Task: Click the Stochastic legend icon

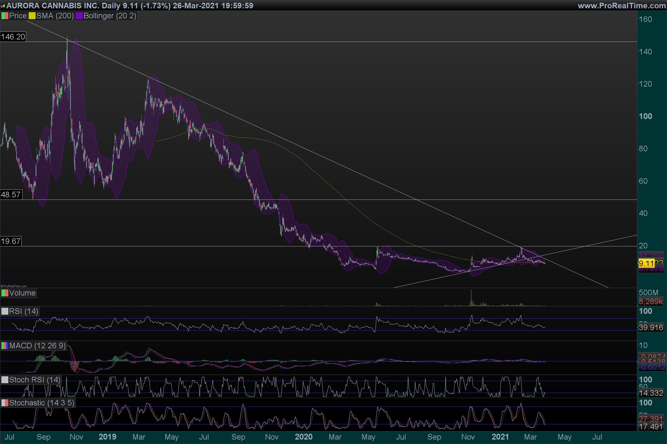Action: click(4, 403)
